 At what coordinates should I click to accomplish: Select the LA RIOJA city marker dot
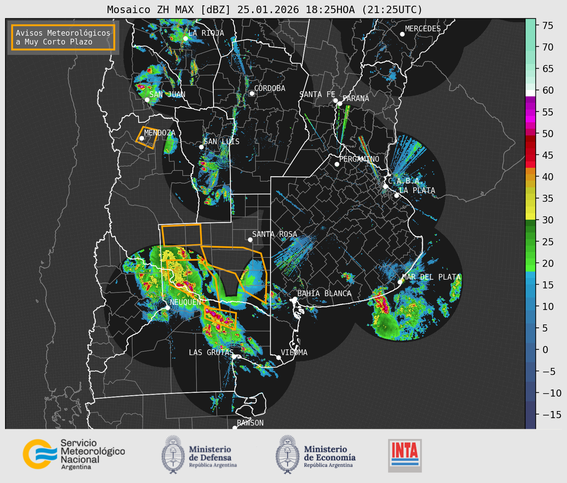tap(186, 38)
